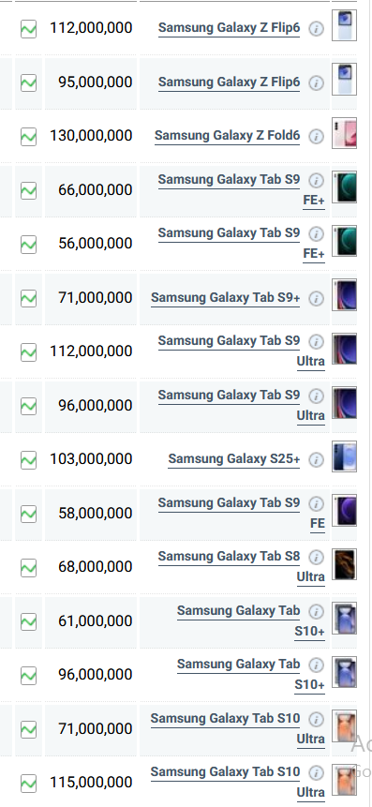This screenshot has width=372, height=807.
Task: Open info icon for Galaxy Tab S9+
Action: (x=317, y=298)
